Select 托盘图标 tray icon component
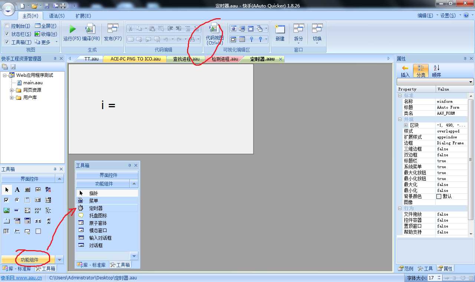This screenshot has height=282, width=475. pos(107,216)
